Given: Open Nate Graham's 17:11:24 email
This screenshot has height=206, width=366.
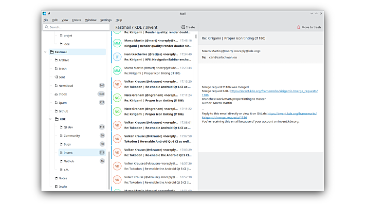Looking at the screenshot, I should coord(153,97).
